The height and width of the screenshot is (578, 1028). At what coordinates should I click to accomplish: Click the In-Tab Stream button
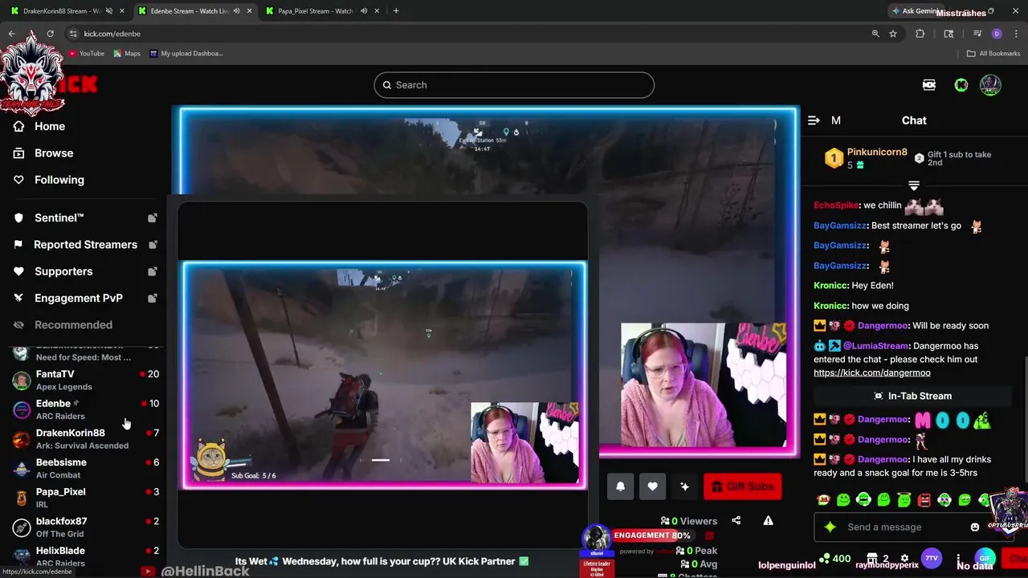912,396
